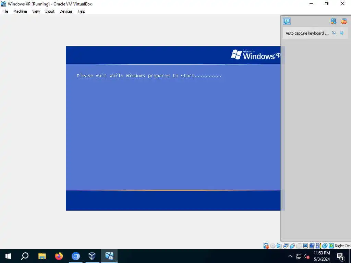
Task: Open the View menu
Action: pos(36,11)
